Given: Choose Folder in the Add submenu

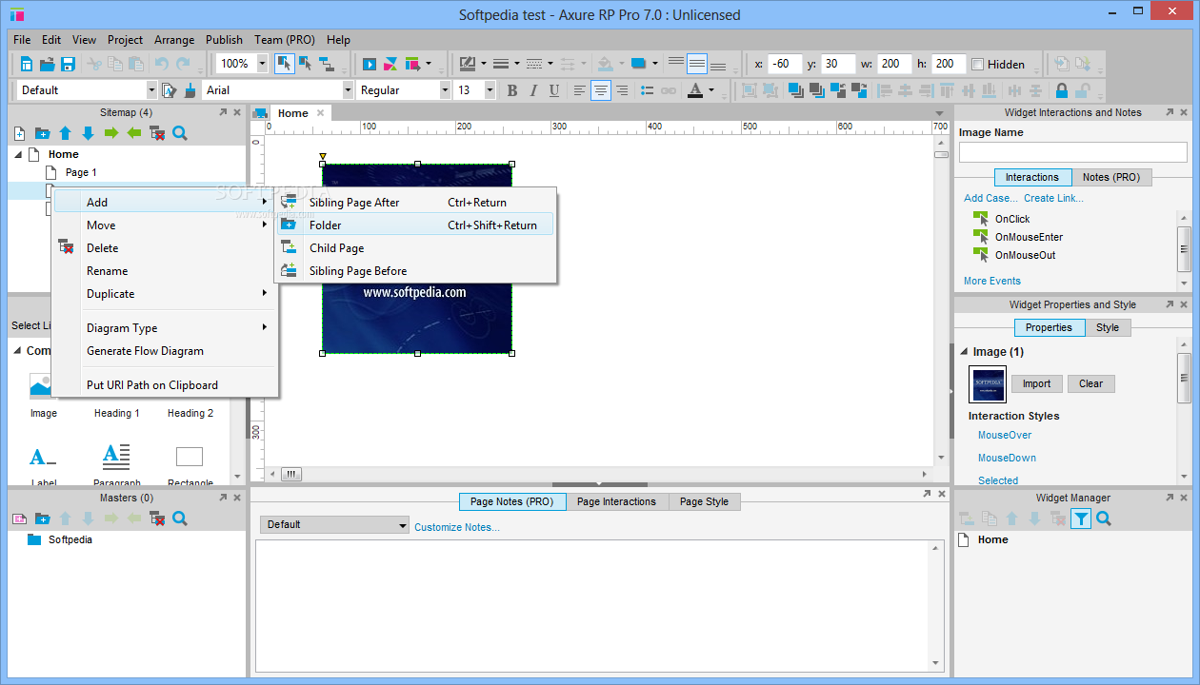Looking at the screenshot, I should point(415,225).
